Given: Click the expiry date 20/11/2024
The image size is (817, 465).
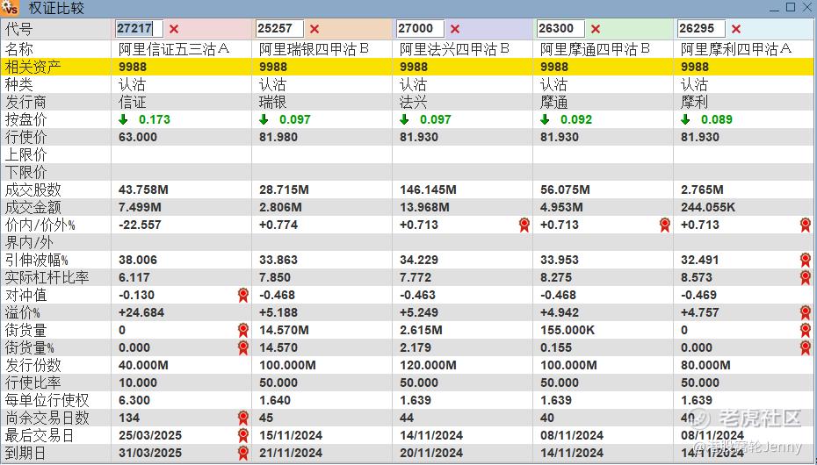Looking at the screenshot, I should point(431,453).
